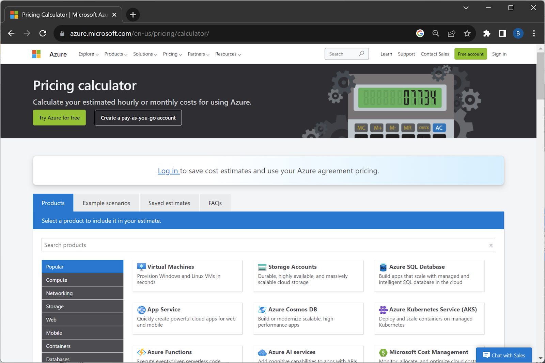Viewport: 545px width, 363px height.
Task: Click the Azure AI services icon
Action: tap(262, 352)
